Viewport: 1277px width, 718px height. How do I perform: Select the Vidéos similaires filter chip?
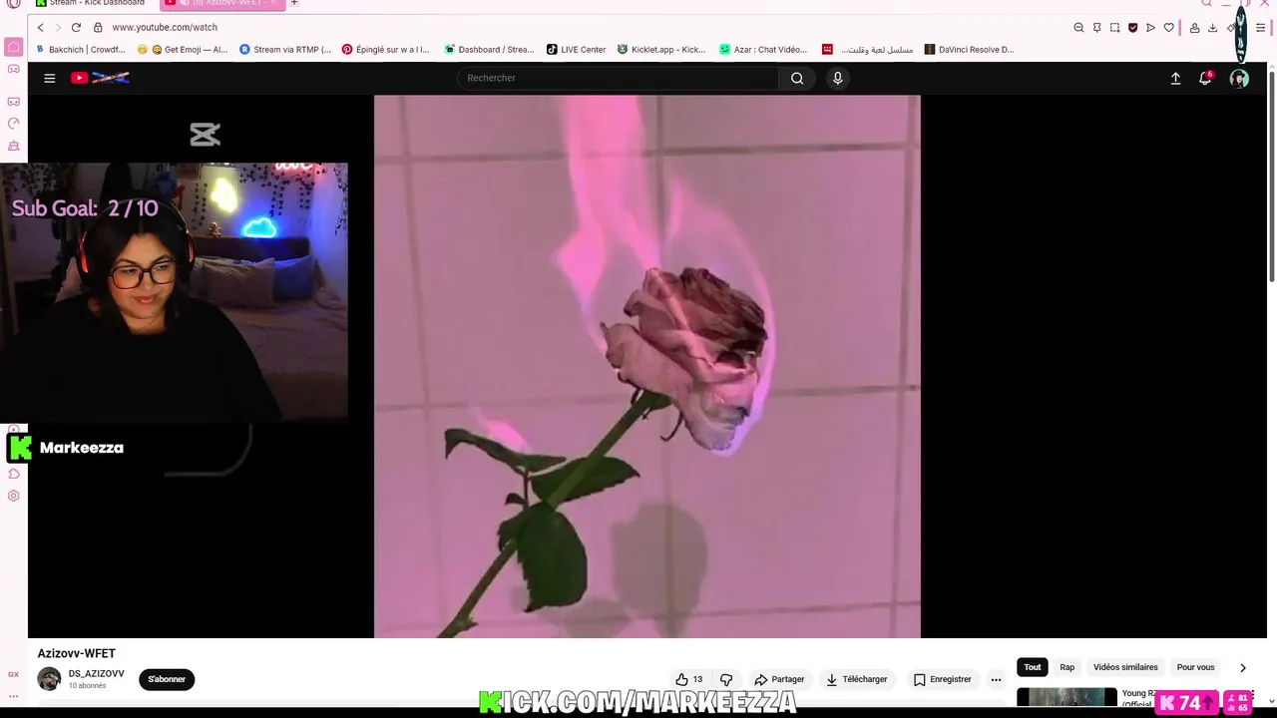click(x=1125, y=667)
